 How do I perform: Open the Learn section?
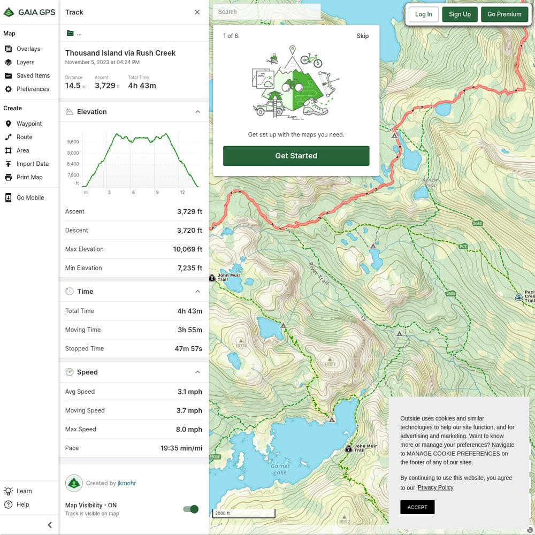pyautogui.click(x=18, y=491)
